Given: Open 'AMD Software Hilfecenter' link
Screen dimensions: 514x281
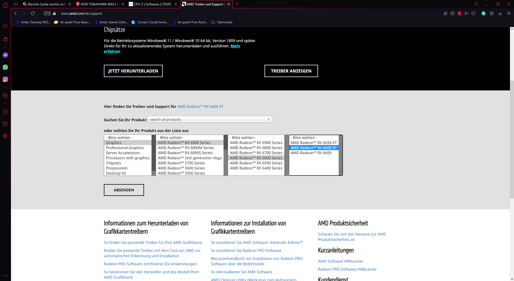Looking at the screenshot, I should 341,261.
